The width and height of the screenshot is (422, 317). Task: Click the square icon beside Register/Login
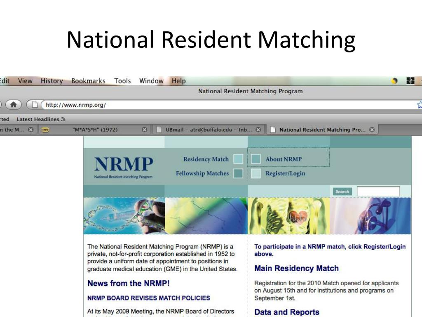[x=256, y=173]
